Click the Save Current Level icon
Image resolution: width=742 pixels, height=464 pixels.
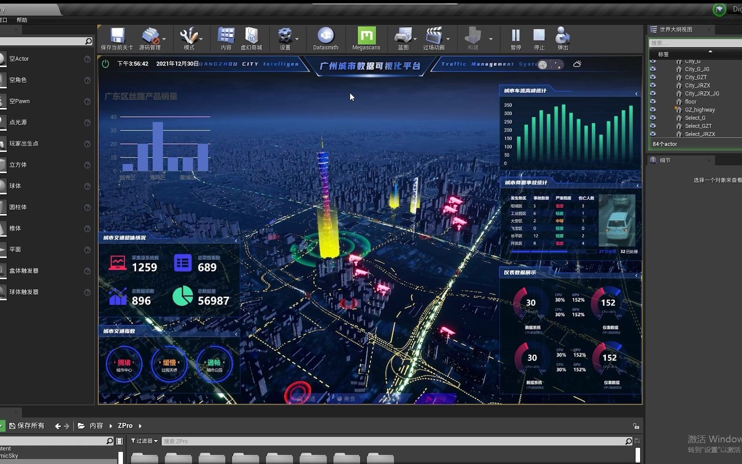[x=117, y=36]
